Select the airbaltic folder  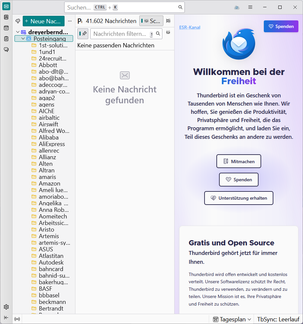point(49,117)
